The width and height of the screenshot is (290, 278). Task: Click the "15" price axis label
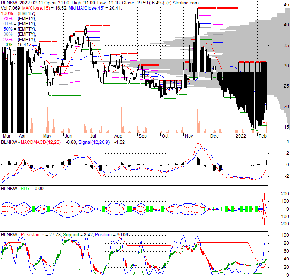[286, 127]
